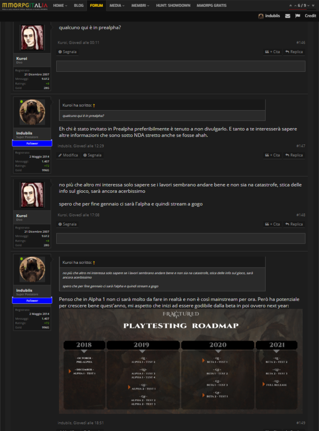Click timestamp 'Giovedì alle 18:51'
This screenshot has height=431, width=319.
pyautogui.click(x=89, y=423)
